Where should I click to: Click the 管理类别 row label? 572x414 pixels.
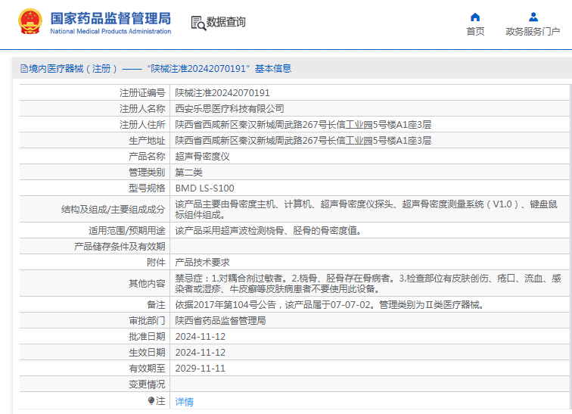pos(147,172)
